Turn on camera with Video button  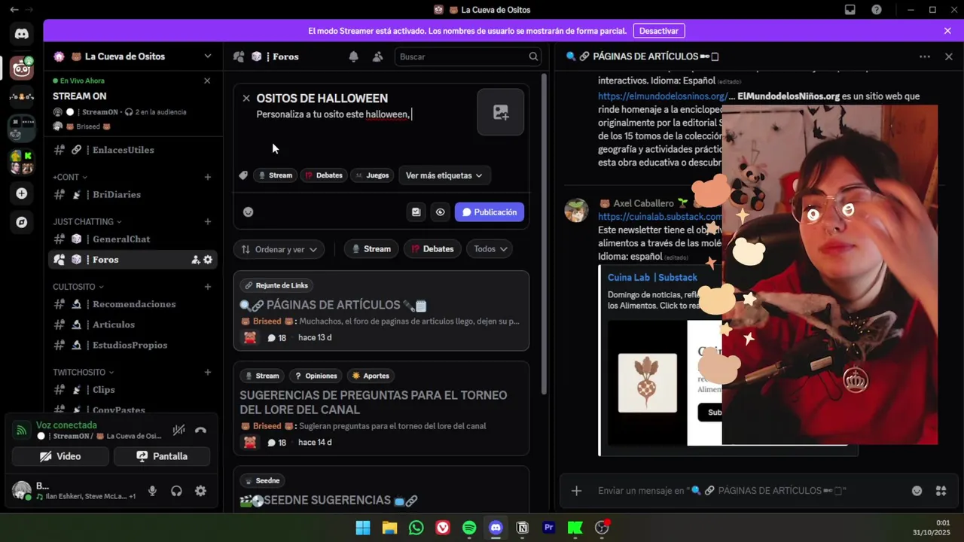tap(60, 456)
